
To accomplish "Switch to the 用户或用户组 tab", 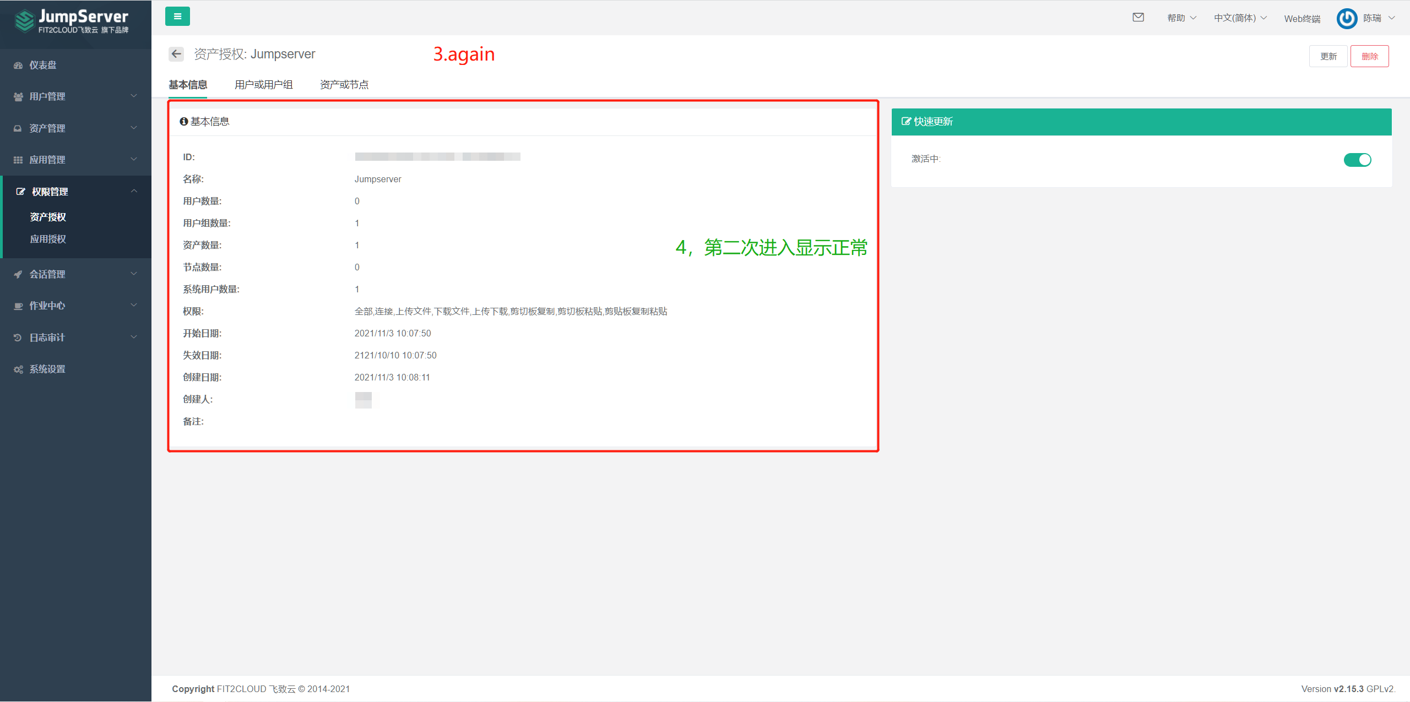I will (x=263, y=84).
